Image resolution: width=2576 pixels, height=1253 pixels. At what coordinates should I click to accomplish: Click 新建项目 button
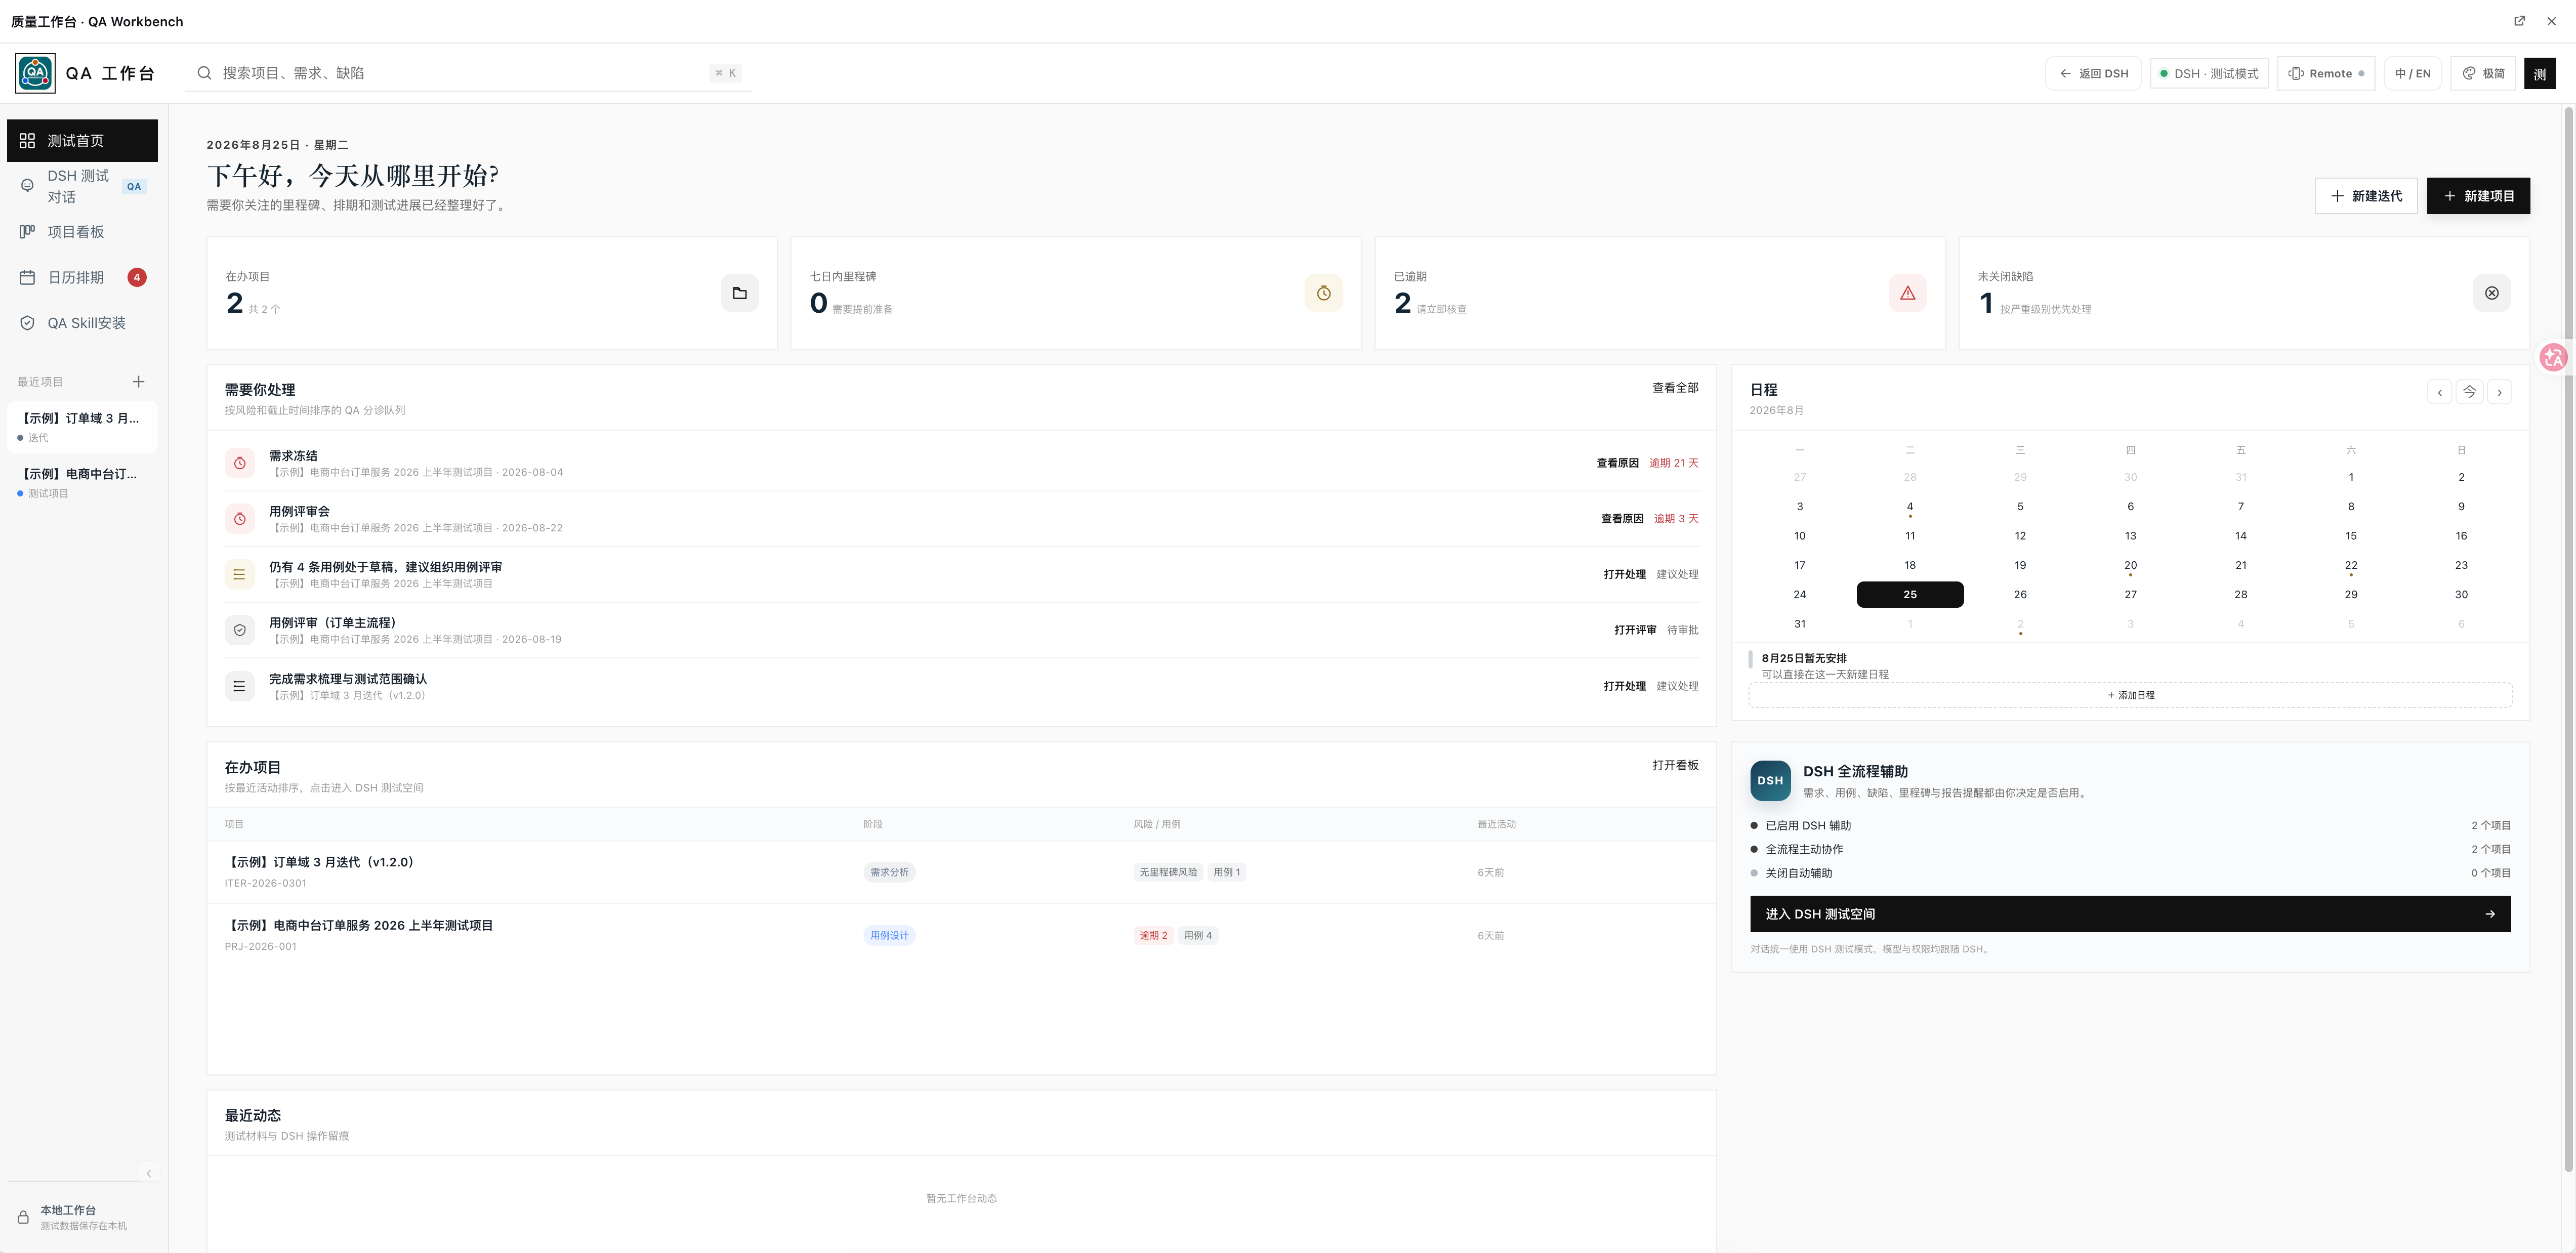tap(2478, 196)
